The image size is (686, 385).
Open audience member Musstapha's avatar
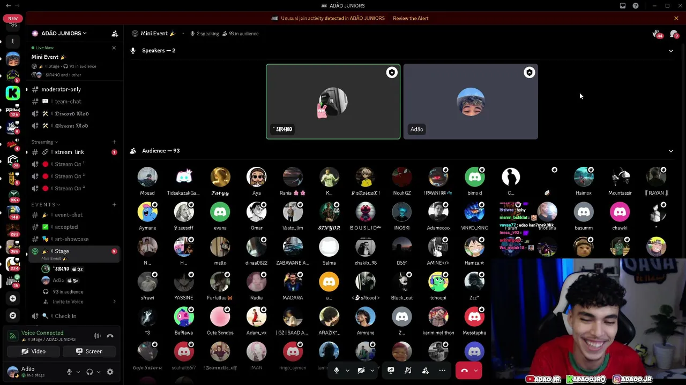click(474, 317)
